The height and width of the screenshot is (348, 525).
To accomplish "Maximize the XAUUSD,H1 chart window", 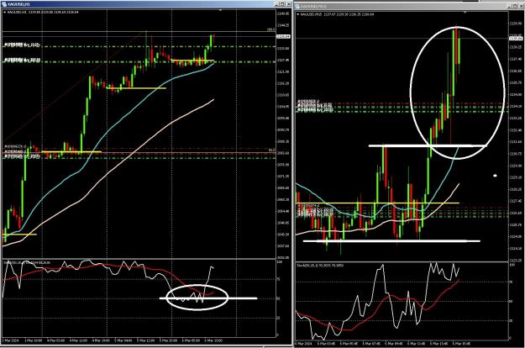I will (283, 4).
